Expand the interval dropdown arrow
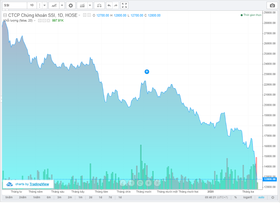This screenshot has width=280, height=203. [44, 5]
